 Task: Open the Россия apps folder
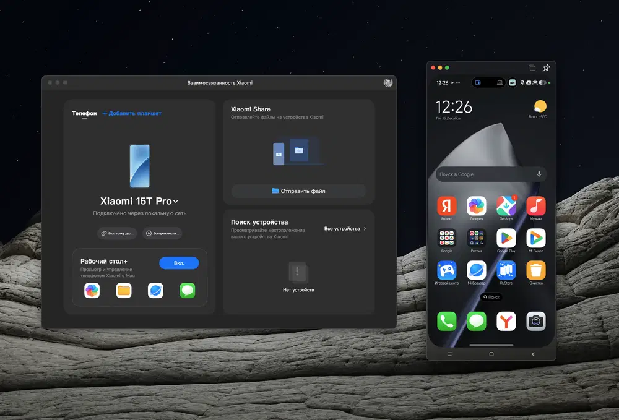pos(477,238)
